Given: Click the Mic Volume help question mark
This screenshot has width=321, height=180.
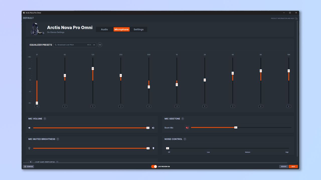Looking at the screenshot, I should point(45,119).
